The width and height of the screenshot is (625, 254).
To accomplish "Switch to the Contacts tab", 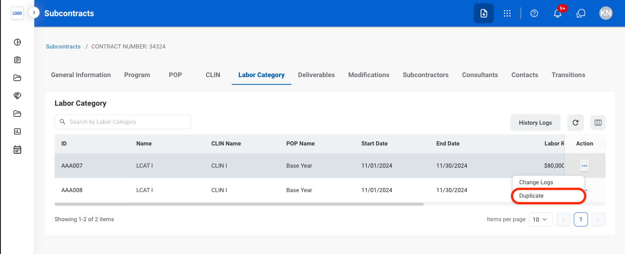I will pos(525,75).
